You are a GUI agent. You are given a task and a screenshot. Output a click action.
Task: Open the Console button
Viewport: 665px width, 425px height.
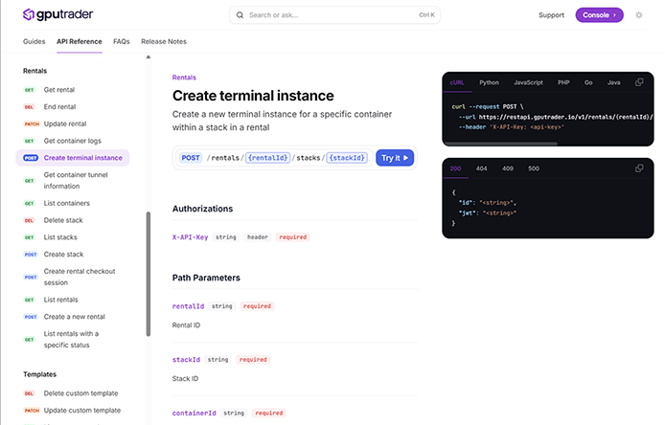[x=599, y=14]
